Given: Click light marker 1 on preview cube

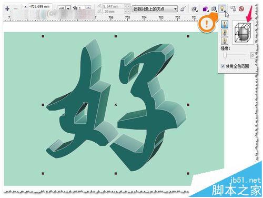Looking at the screenshot, I should (247, 27).
